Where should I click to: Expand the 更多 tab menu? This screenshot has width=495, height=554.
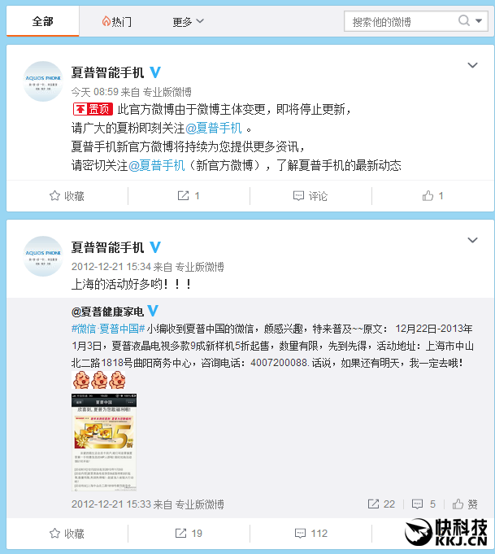189,21
